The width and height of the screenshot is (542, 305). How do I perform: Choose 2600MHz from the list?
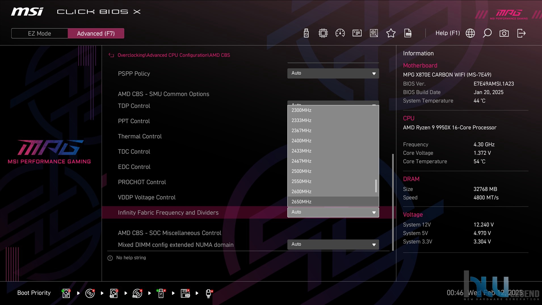[x=333, y=192]
